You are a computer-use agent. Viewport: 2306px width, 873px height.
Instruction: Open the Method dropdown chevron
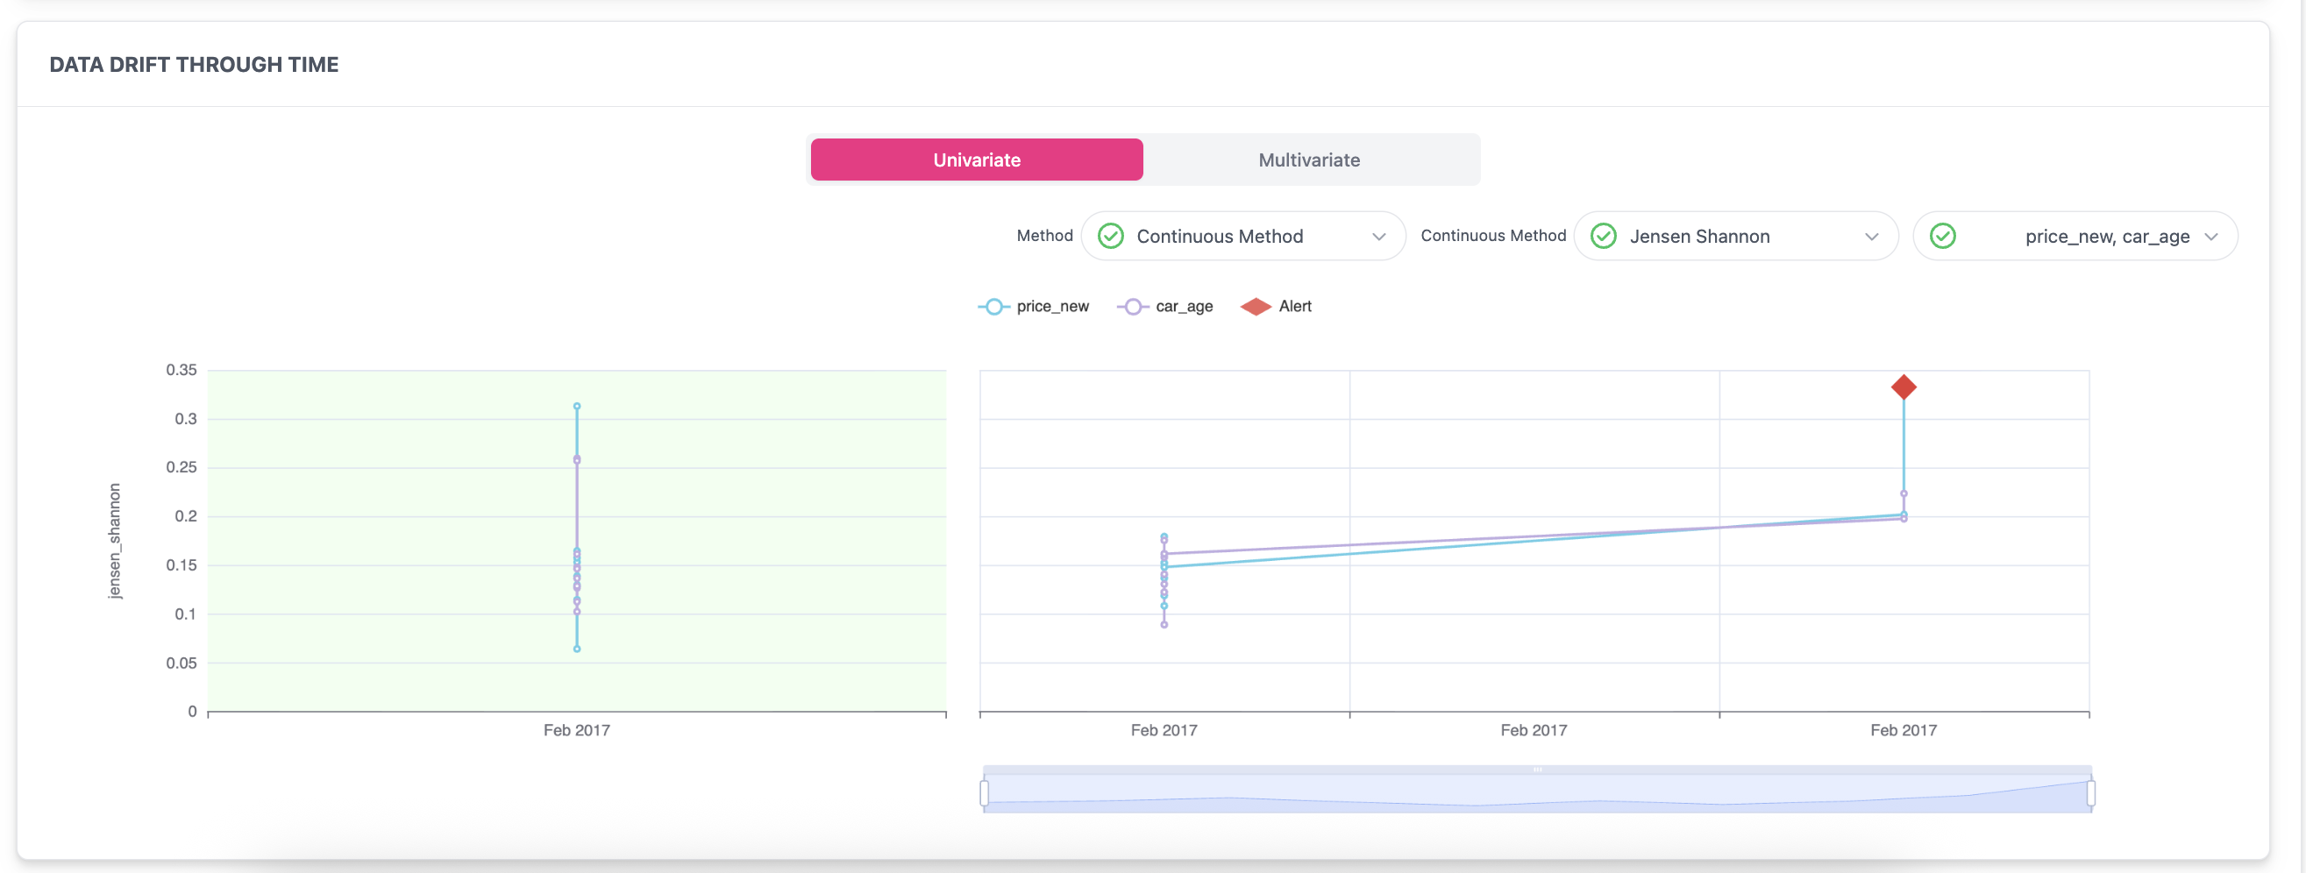coord(1378,237)
